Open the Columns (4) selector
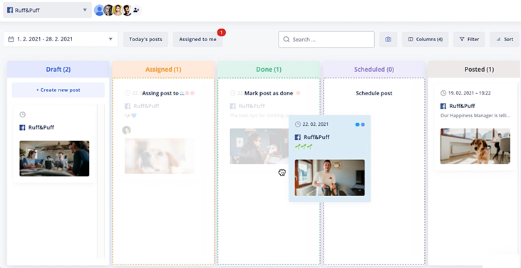Viewport: 521px width, 268px height. pos(425,39)
